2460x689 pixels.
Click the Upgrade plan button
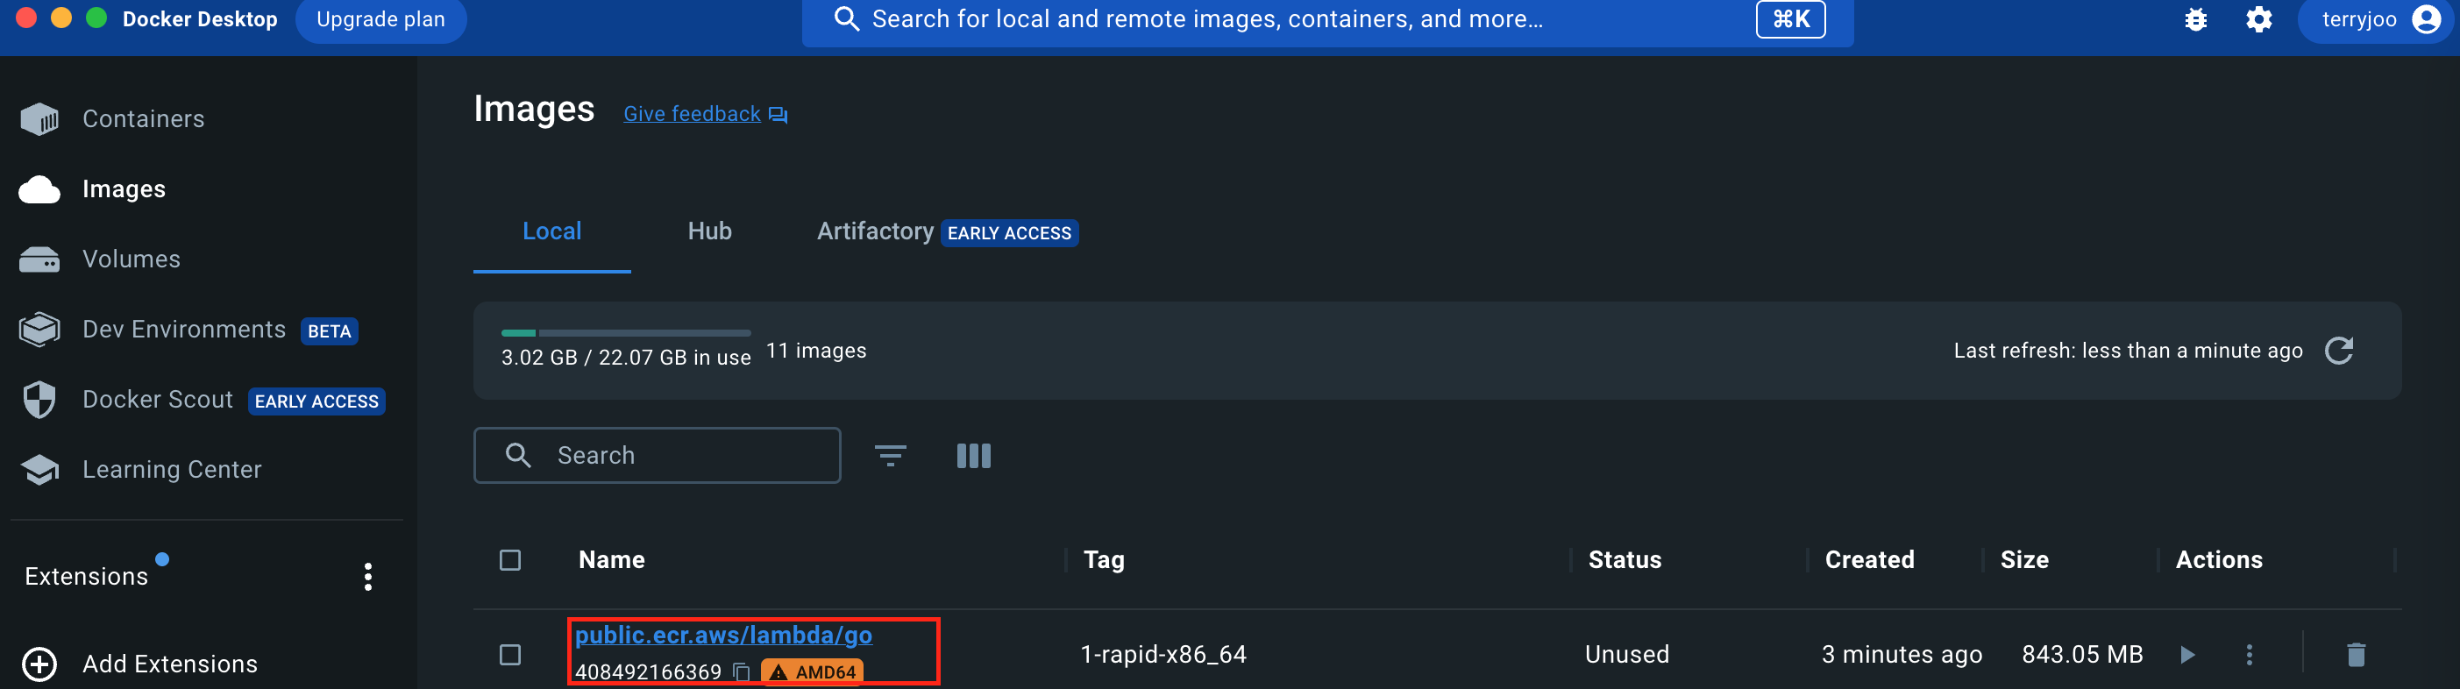tap(380, 20)
